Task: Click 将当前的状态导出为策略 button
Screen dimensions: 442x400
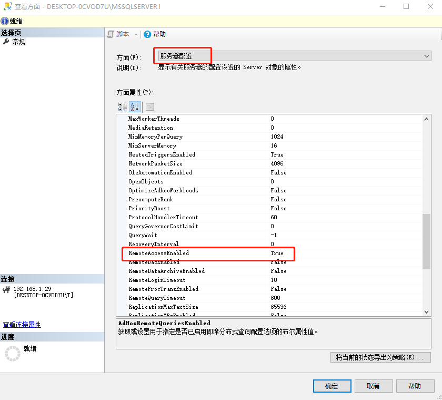Action: click(x=380, y=357)
